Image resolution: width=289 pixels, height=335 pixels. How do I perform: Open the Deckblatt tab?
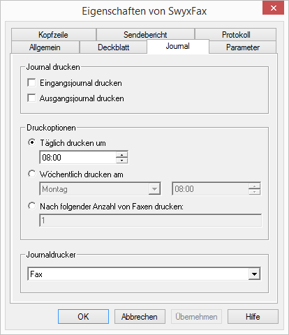tap(113, 47)
